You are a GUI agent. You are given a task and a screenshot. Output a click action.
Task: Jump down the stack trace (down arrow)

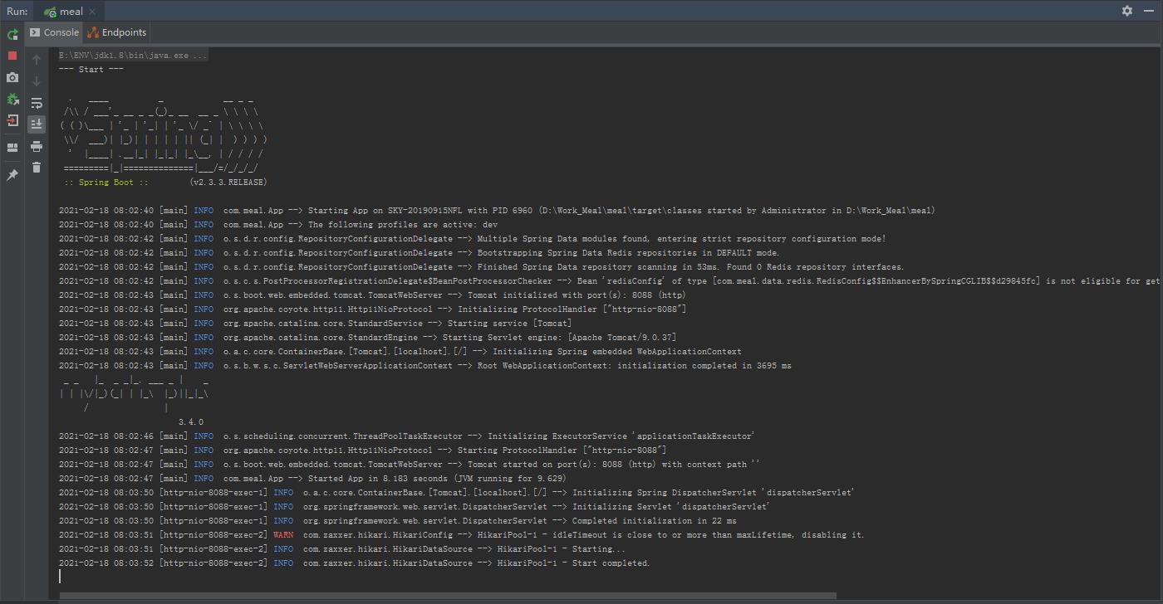[37, 81]
